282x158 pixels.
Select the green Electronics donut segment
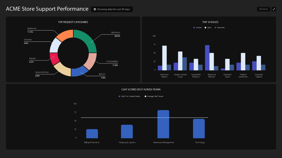tap(87, 39)
